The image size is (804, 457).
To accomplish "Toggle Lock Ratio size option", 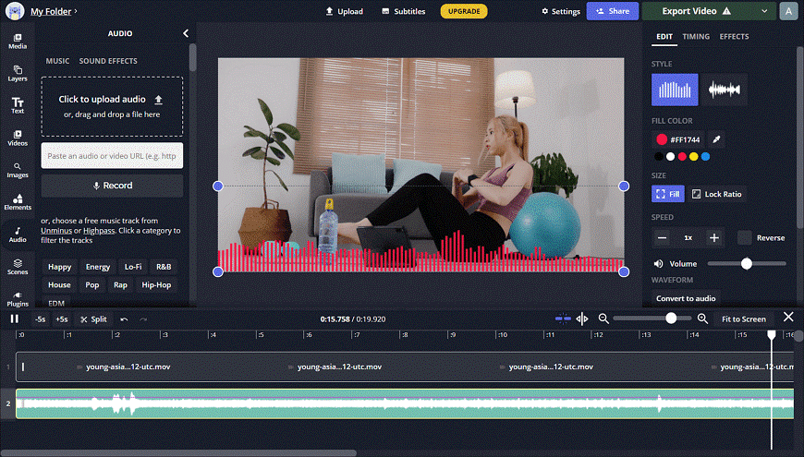I will (x=717, y=194).
